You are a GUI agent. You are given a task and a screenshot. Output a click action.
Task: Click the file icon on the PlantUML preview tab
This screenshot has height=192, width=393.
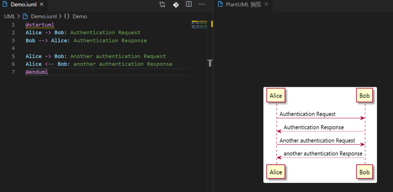click(x=220, y=4)
